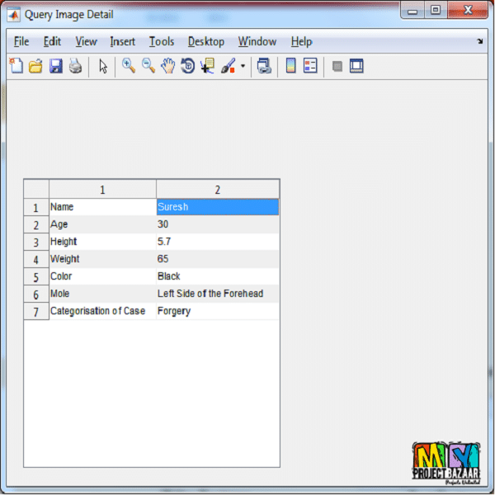Insert a colorbar using the toolbar icon

tap(290, 67)
